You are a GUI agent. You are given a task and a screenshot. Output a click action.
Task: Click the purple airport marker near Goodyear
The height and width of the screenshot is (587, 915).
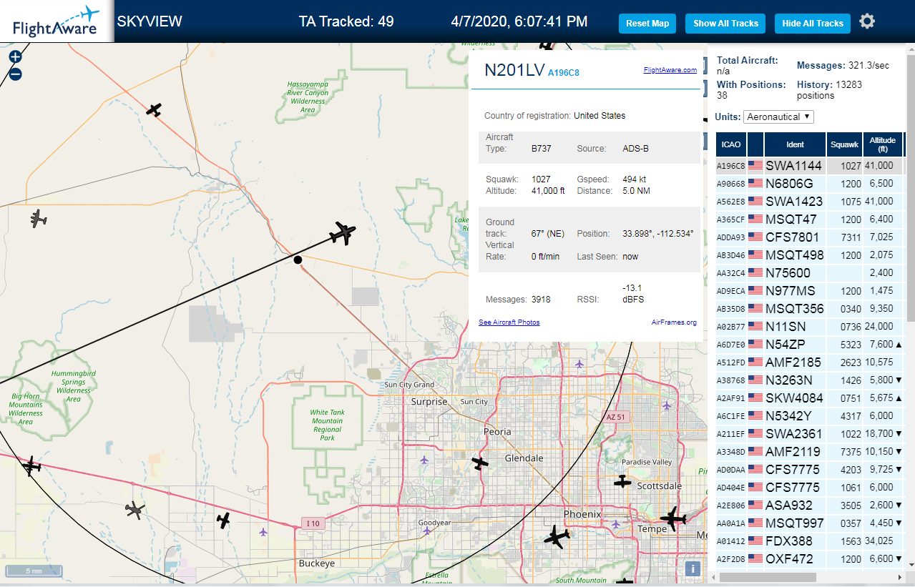click(427, 531)
